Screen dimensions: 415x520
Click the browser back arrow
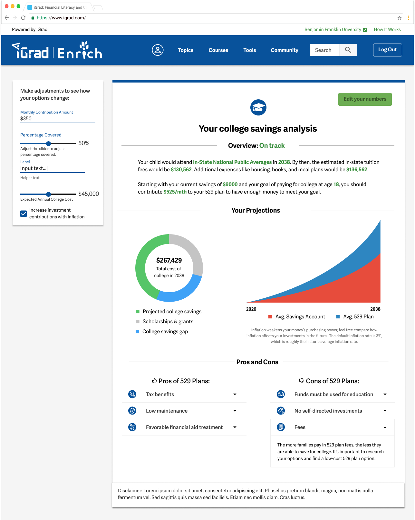click(x=7, y=18)
